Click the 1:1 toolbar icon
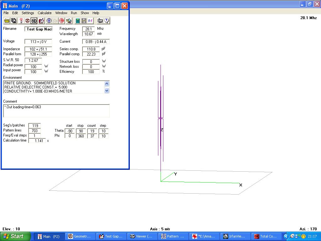 click(x=90, y=21)
